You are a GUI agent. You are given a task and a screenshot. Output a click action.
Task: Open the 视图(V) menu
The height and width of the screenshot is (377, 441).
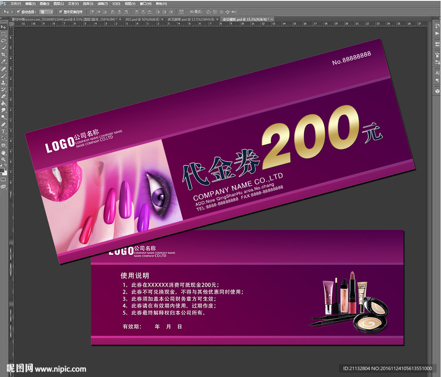130,3
